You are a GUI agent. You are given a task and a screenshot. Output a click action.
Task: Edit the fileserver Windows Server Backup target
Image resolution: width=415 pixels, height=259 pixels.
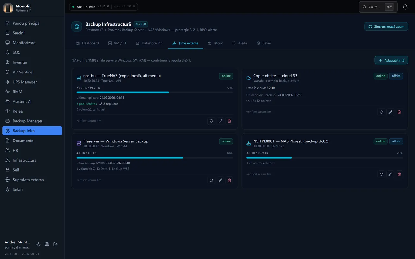[220, 180]
